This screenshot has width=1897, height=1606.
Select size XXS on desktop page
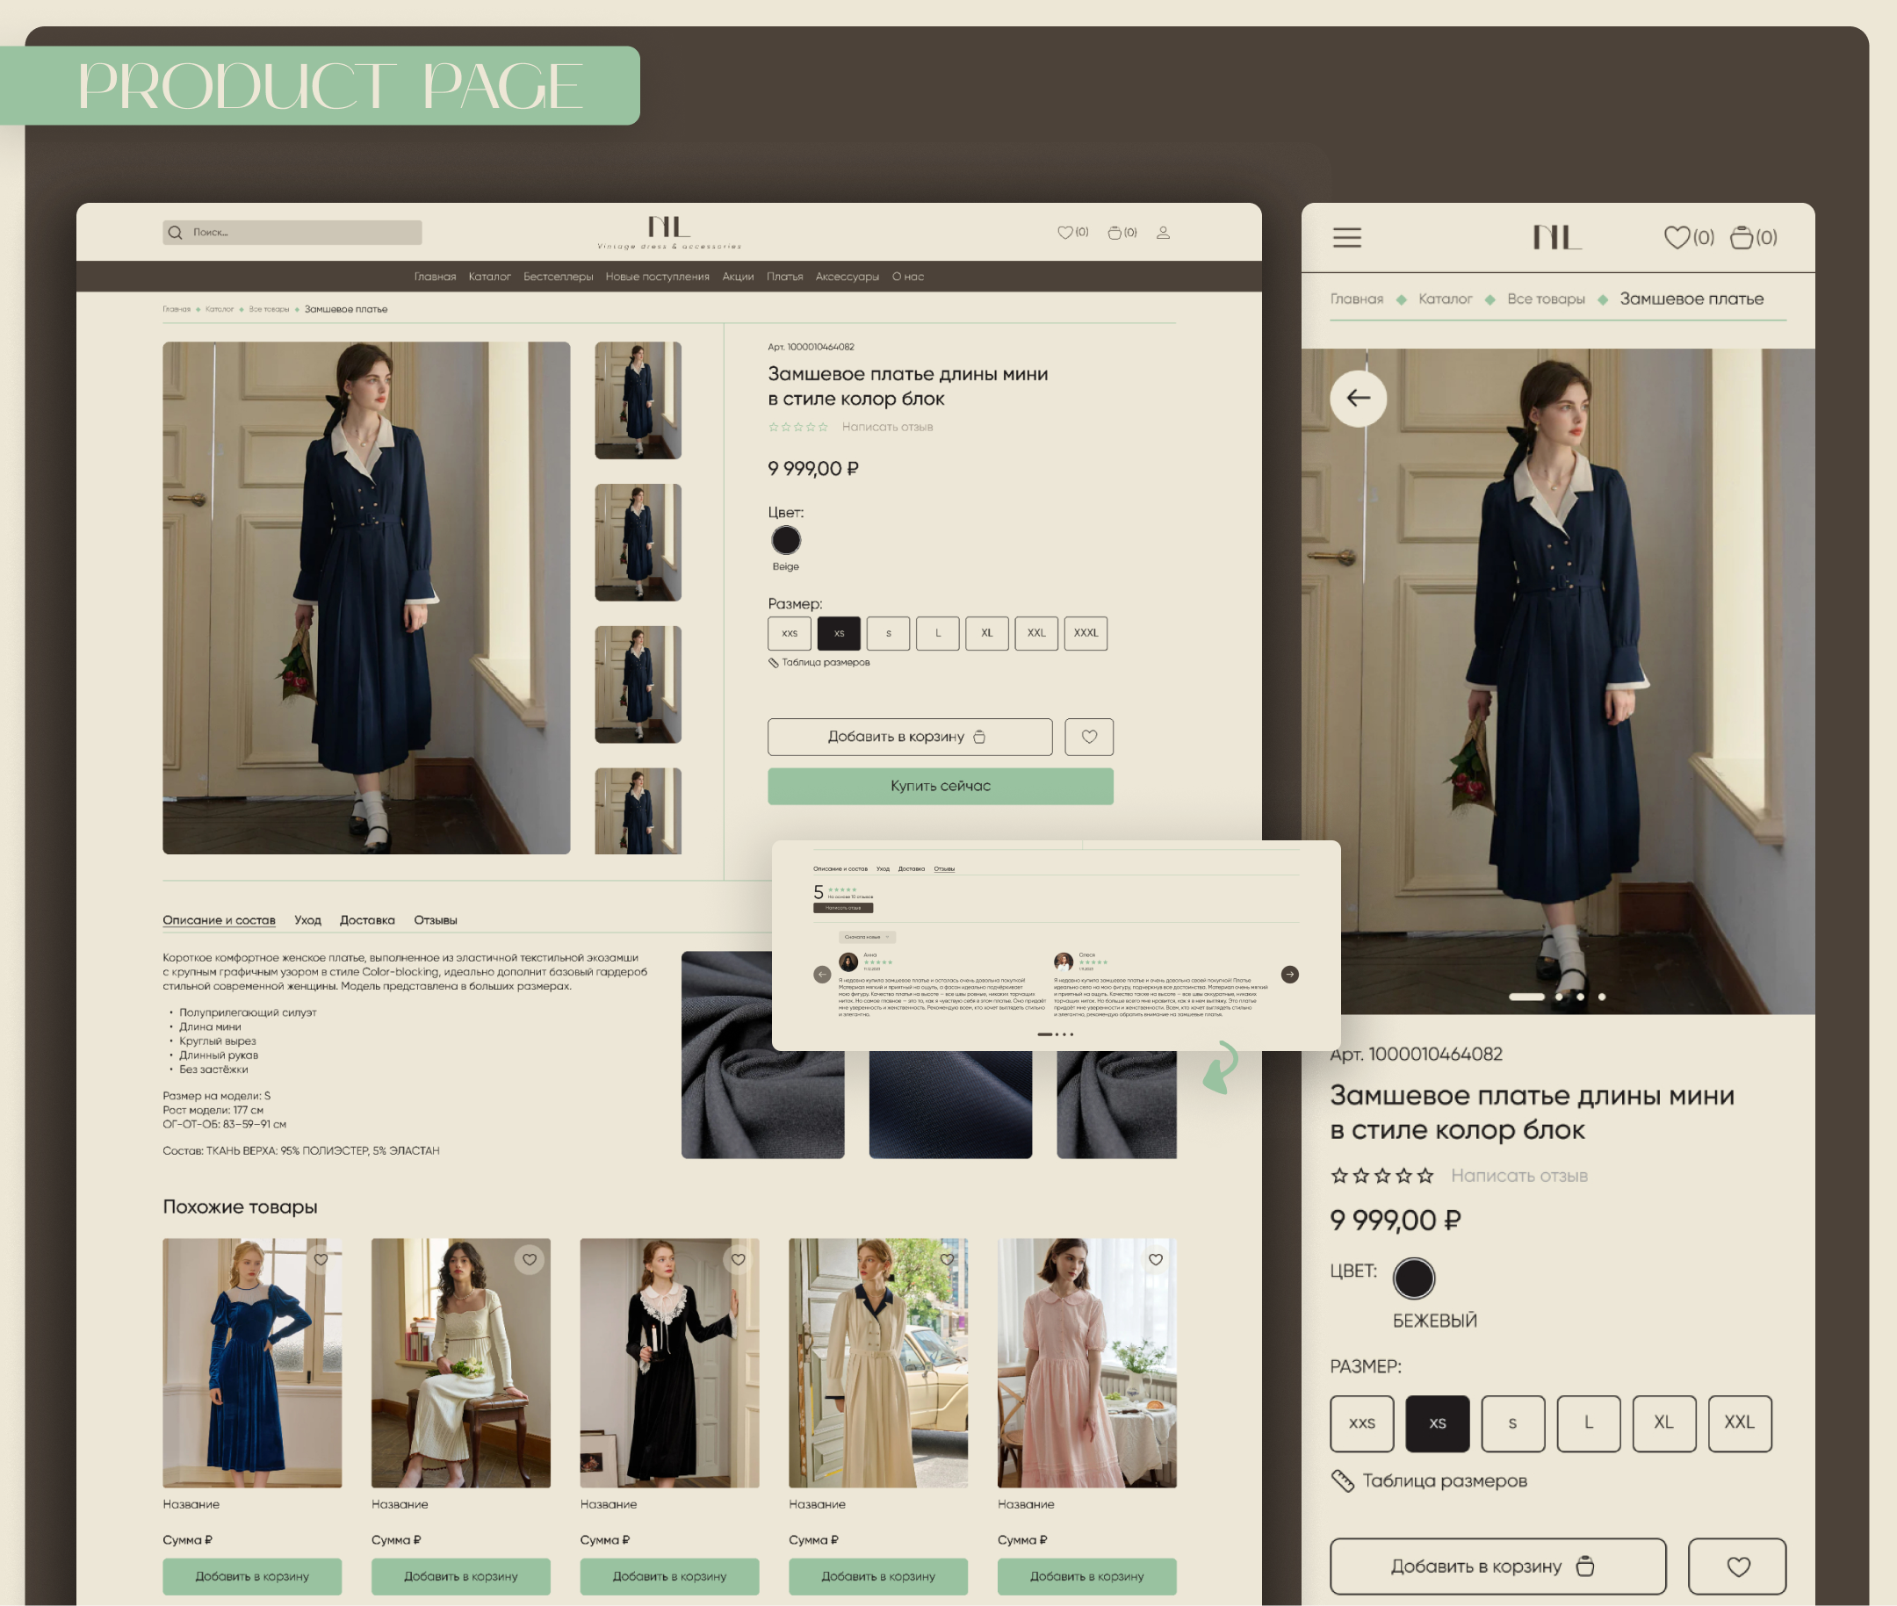790,633
